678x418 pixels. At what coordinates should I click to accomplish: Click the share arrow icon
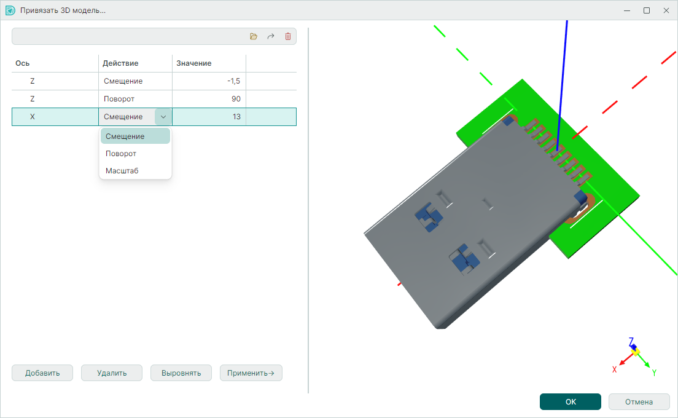271,37
